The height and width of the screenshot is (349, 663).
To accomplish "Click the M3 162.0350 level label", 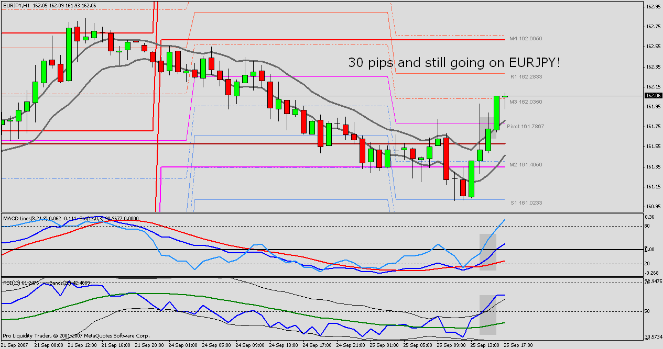I will click(526, 102).
